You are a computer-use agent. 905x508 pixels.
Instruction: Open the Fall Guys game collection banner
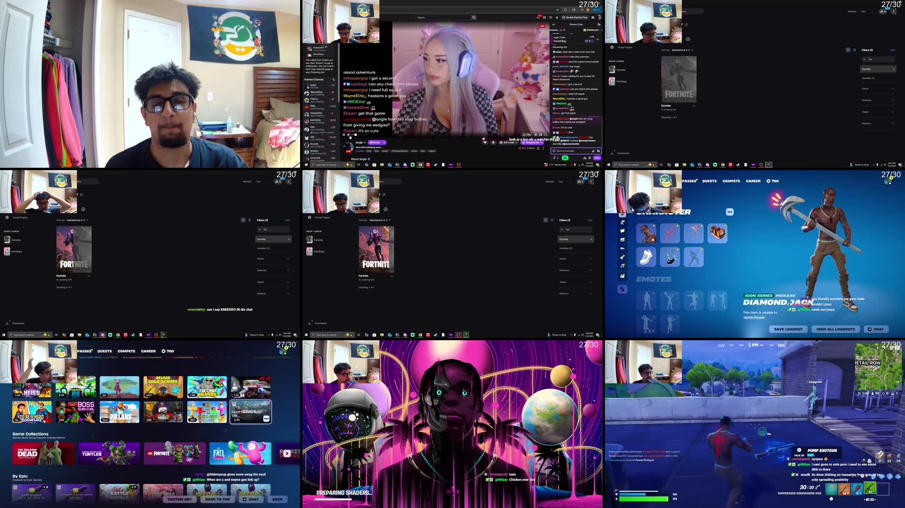240,453
